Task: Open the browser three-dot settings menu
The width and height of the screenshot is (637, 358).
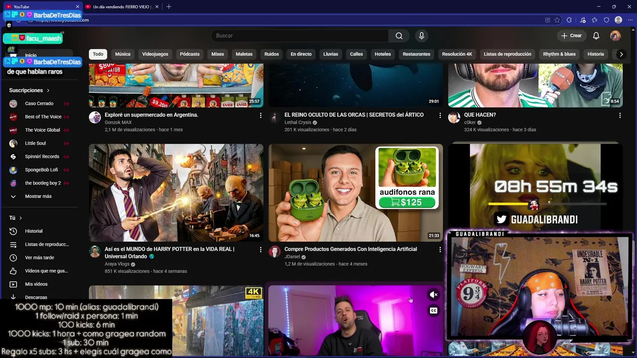Action: click(630, 20)
